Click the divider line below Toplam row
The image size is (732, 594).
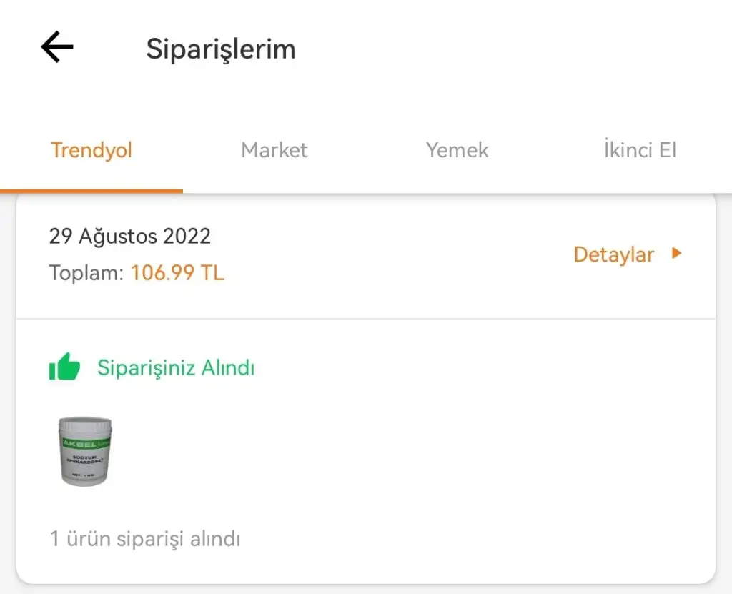coord(366,319)
